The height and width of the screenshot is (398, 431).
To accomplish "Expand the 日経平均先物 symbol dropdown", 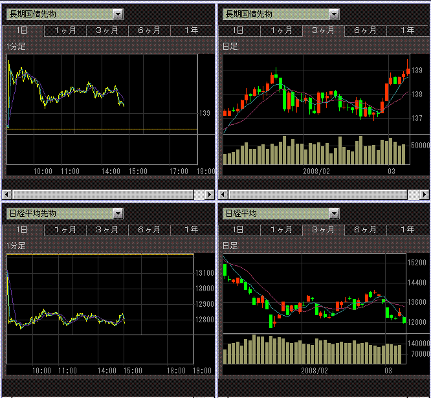I will (x=117, y=213).
